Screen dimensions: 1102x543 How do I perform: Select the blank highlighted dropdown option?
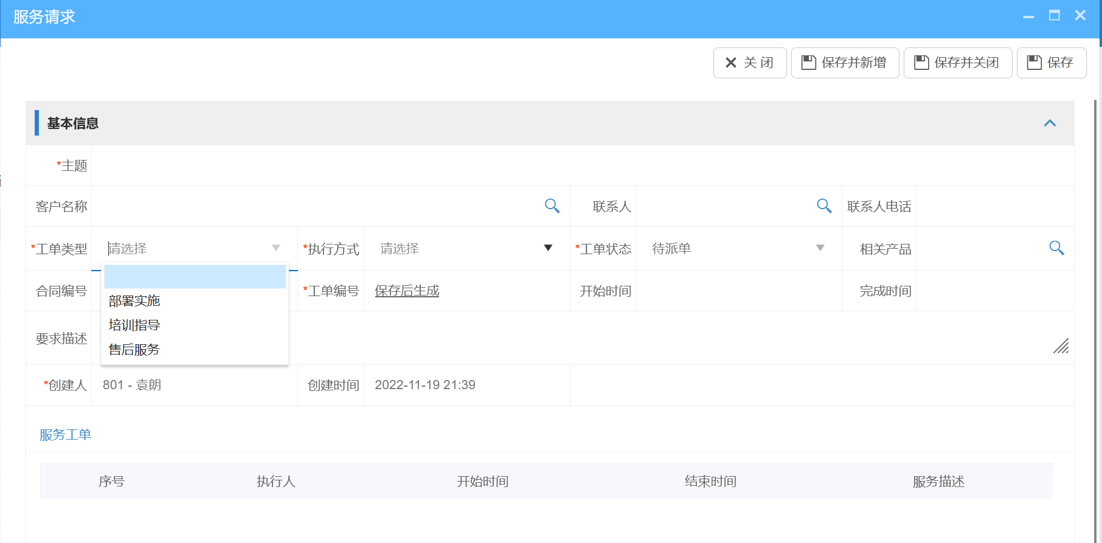[x=195, y=277]
